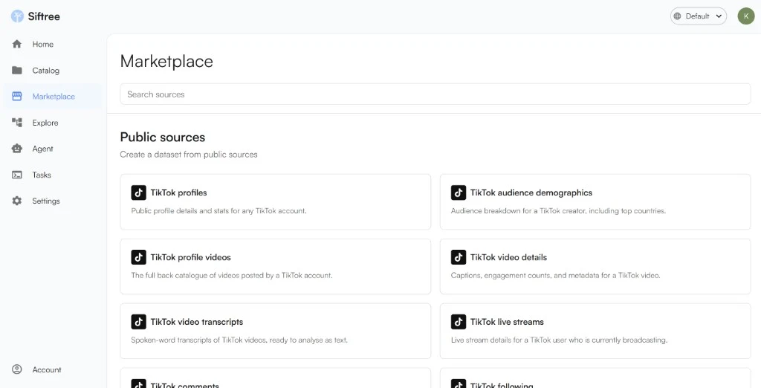Click 'Live stream details for a TikTok user' text
This screenshot has width=761, height=388.
click(x=559, y=340)
